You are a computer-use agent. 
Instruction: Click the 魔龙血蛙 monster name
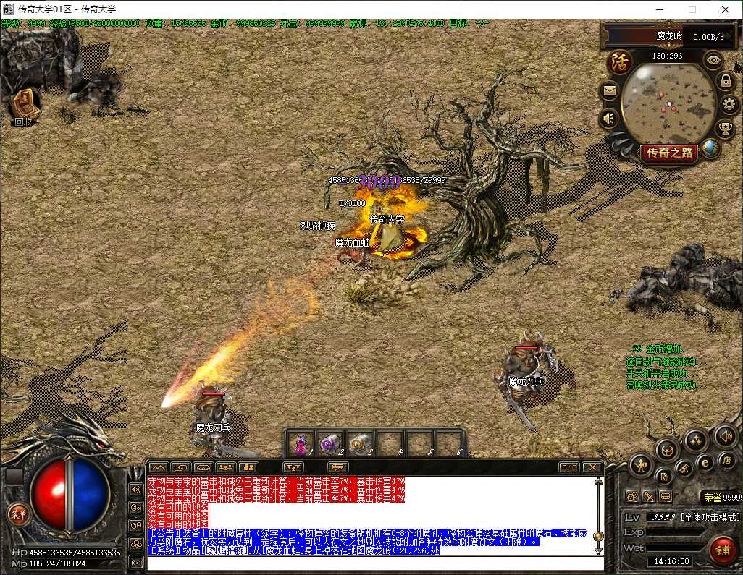pyautogui.click(x=352, y=242)
